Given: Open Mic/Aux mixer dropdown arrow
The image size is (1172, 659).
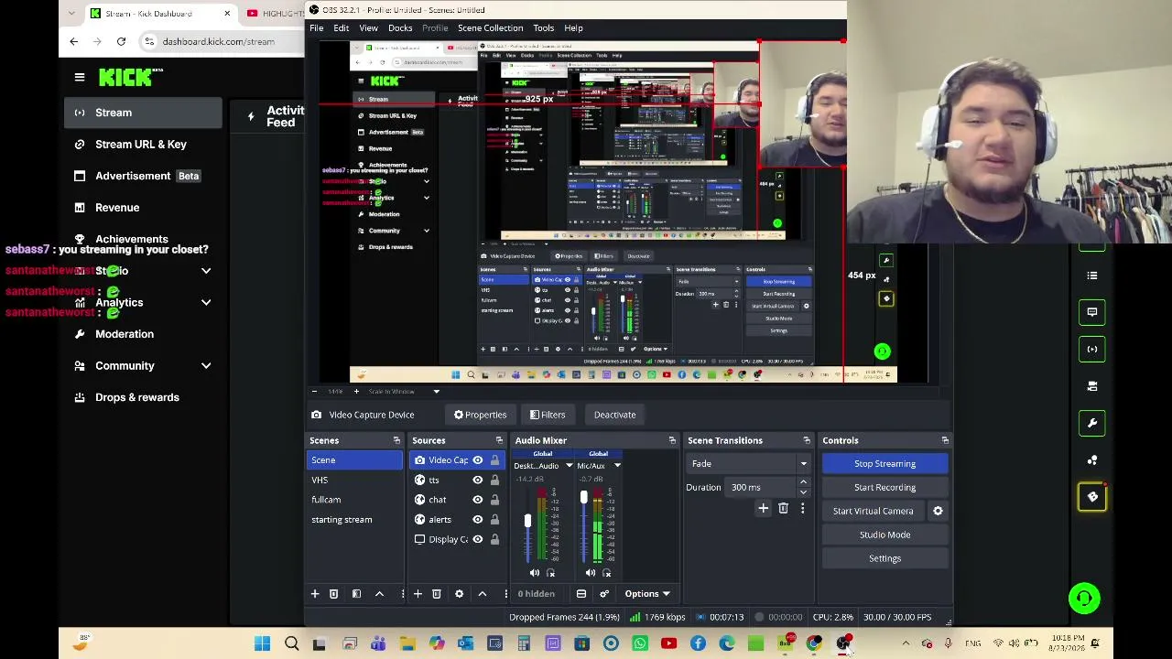Looking at the screenshot, I should 617,466.
